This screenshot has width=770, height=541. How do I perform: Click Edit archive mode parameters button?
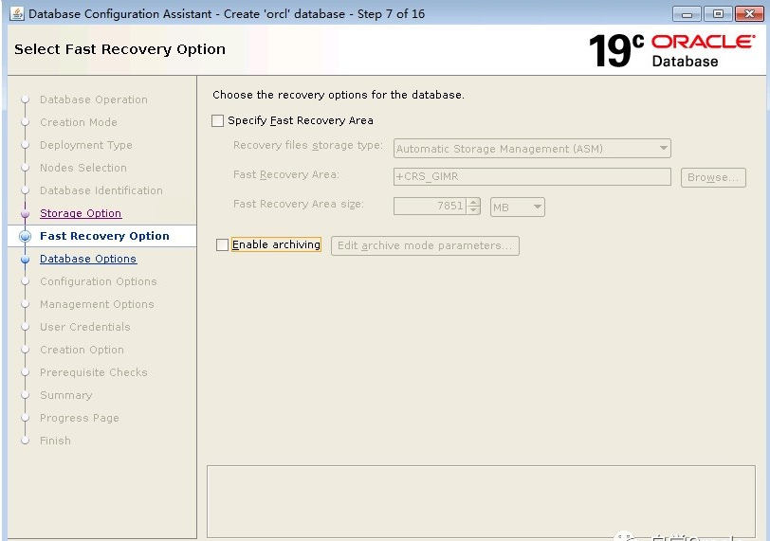[425, 245]
